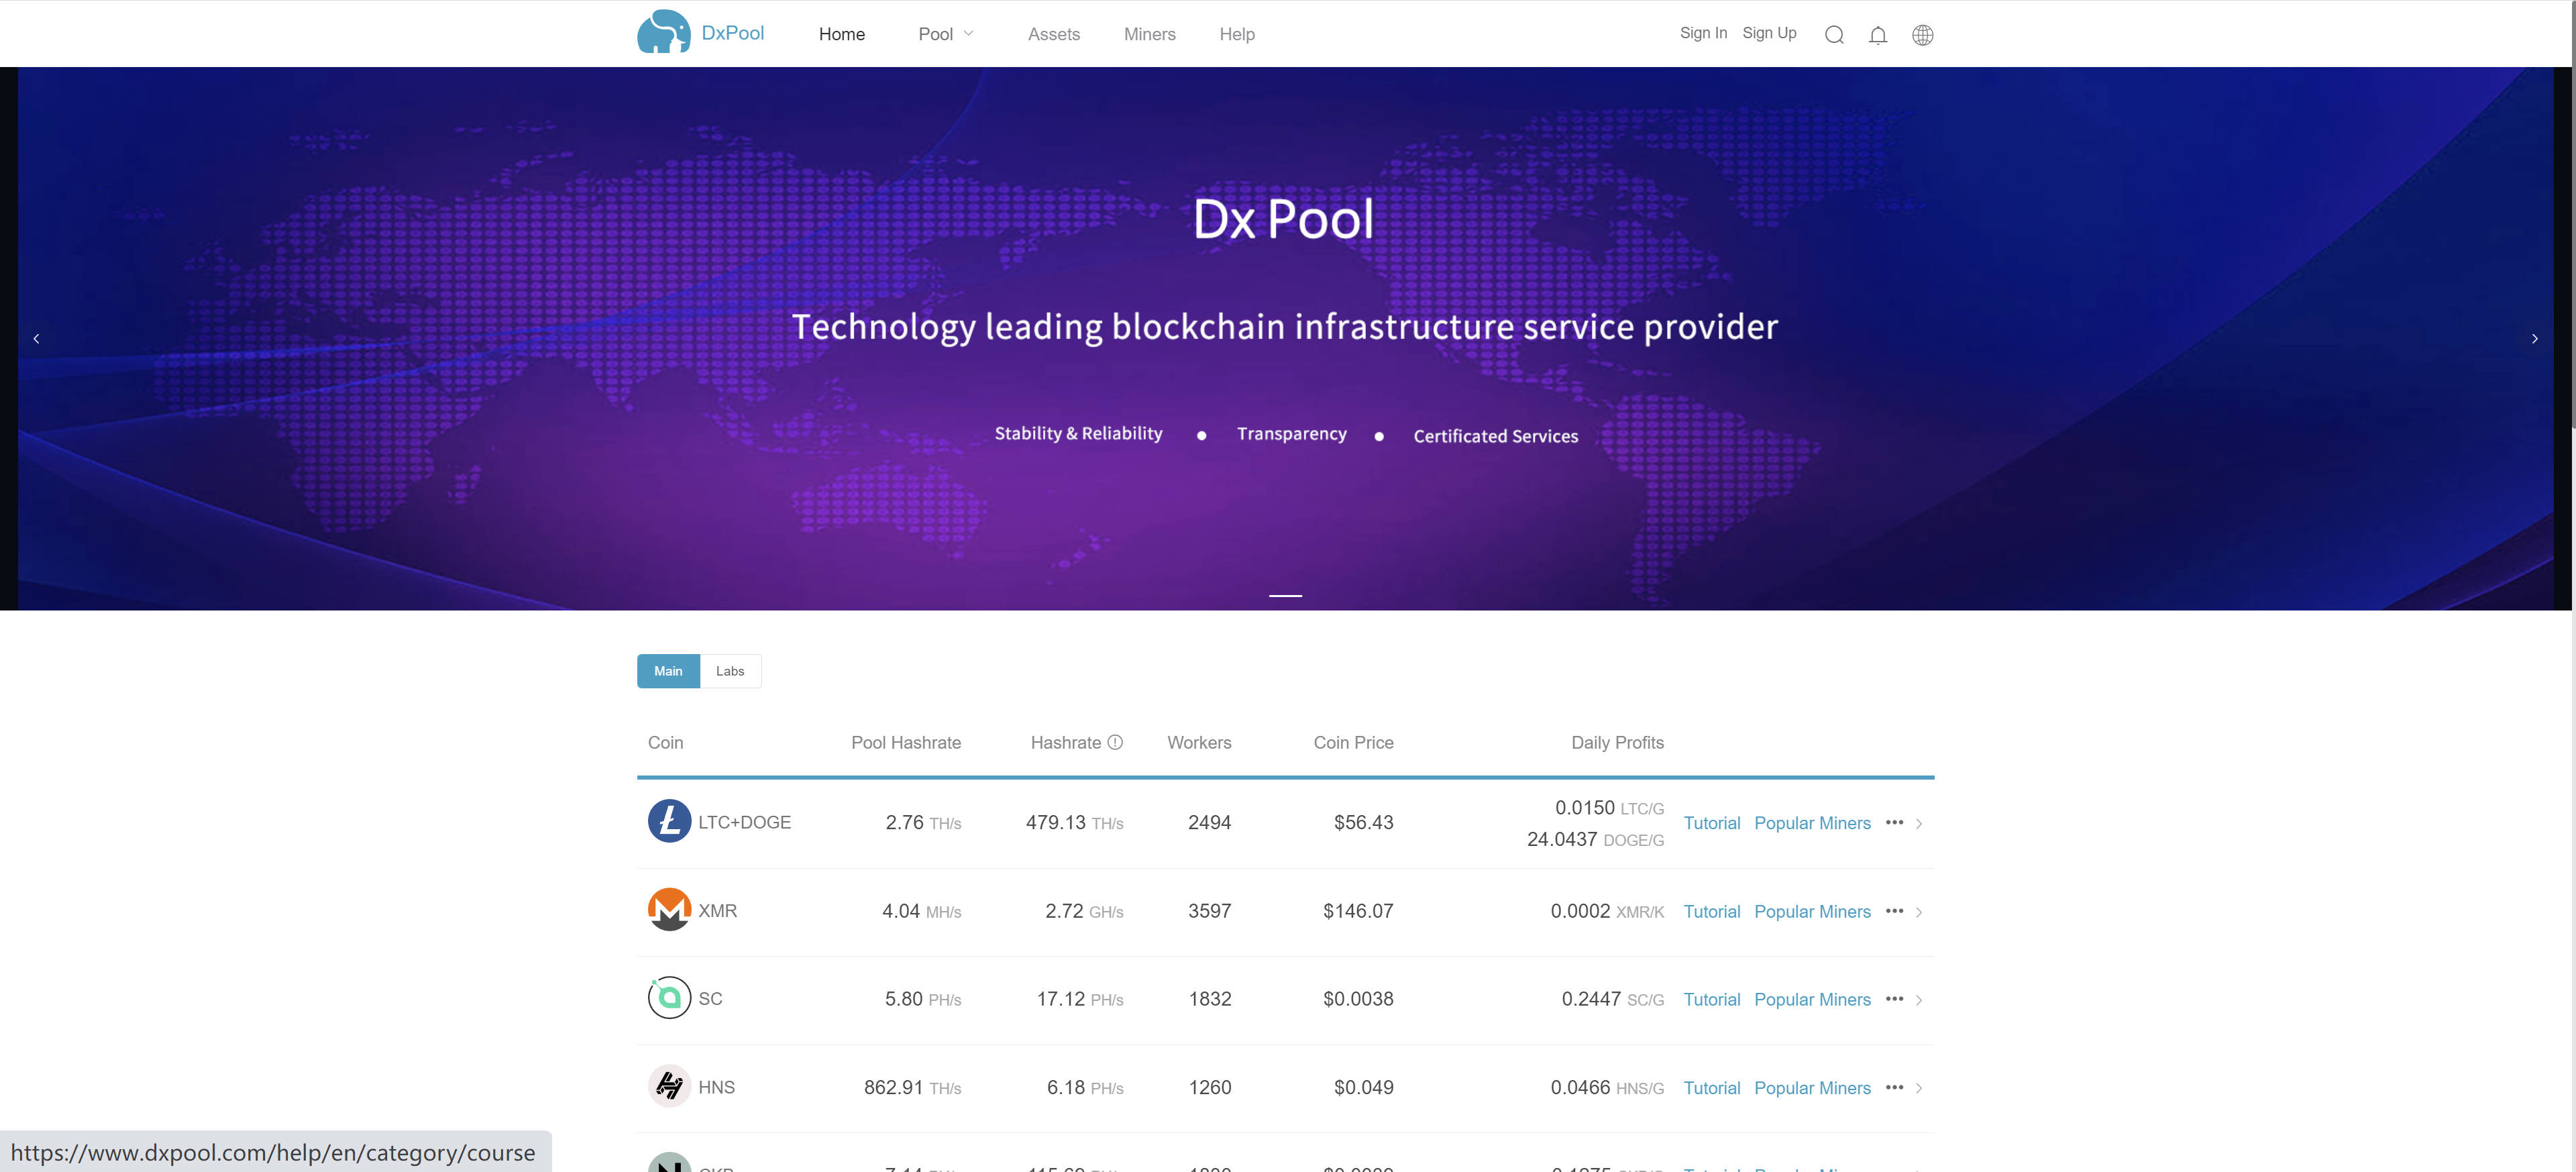Click the HNS Handshake coin icon

point(669,1085)
